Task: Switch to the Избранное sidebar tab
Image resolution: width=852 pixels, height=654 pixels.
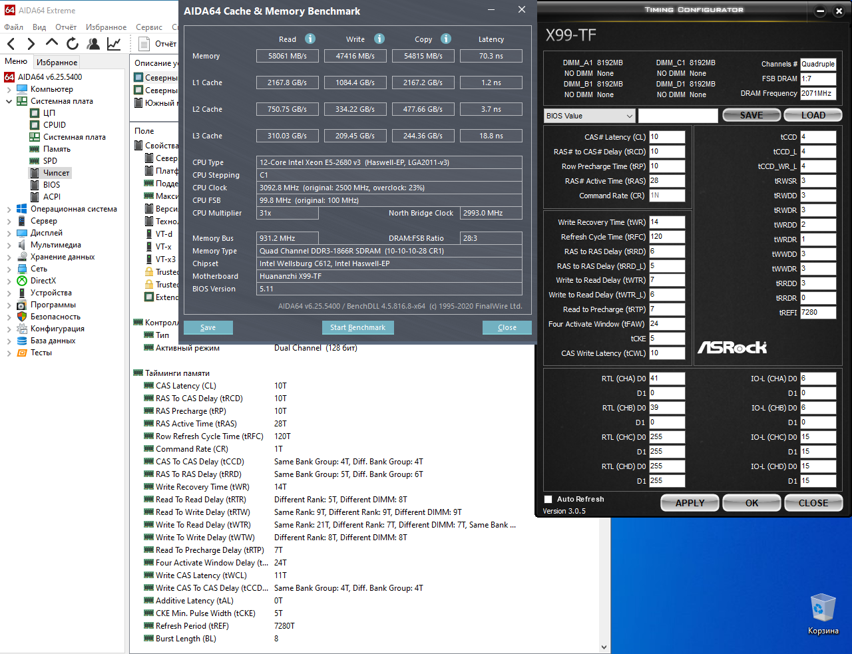Action: click(57, 62)
